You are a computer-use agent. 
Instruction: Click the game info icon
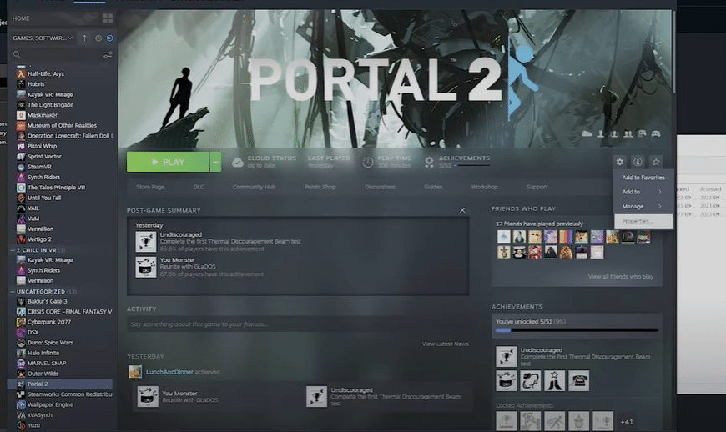638,162
